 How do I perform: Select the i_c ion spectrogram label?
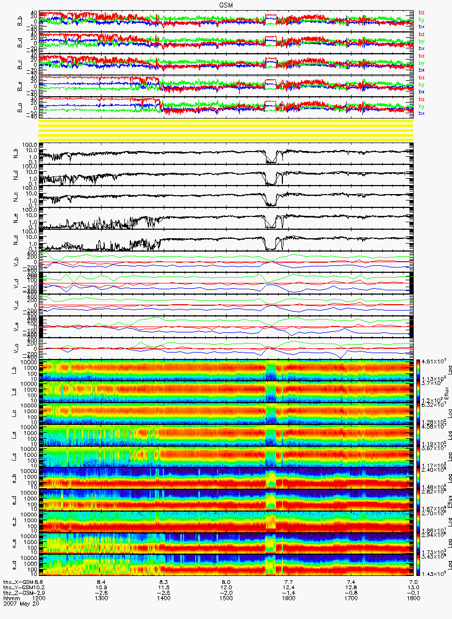[14, 414]
